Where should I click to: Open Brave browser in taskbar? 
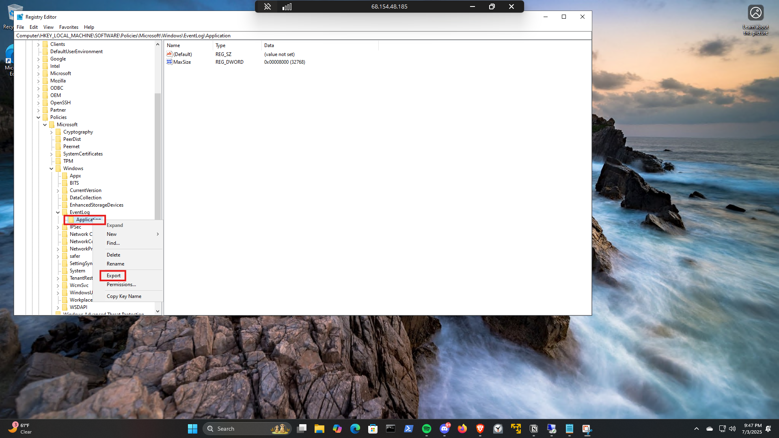point(480,429)
